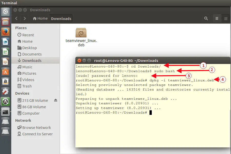Open Ubuntu Software Center in launcher
The height and width of the screenshot is (154, 231).
click(x=5, y=72)
